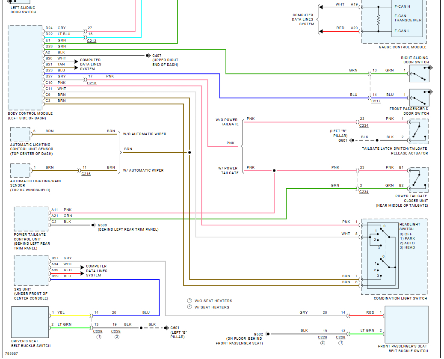Click the circled 2 in the seat heater legend
This screenshot has height=359, width=444.
[x=189, y=307]
